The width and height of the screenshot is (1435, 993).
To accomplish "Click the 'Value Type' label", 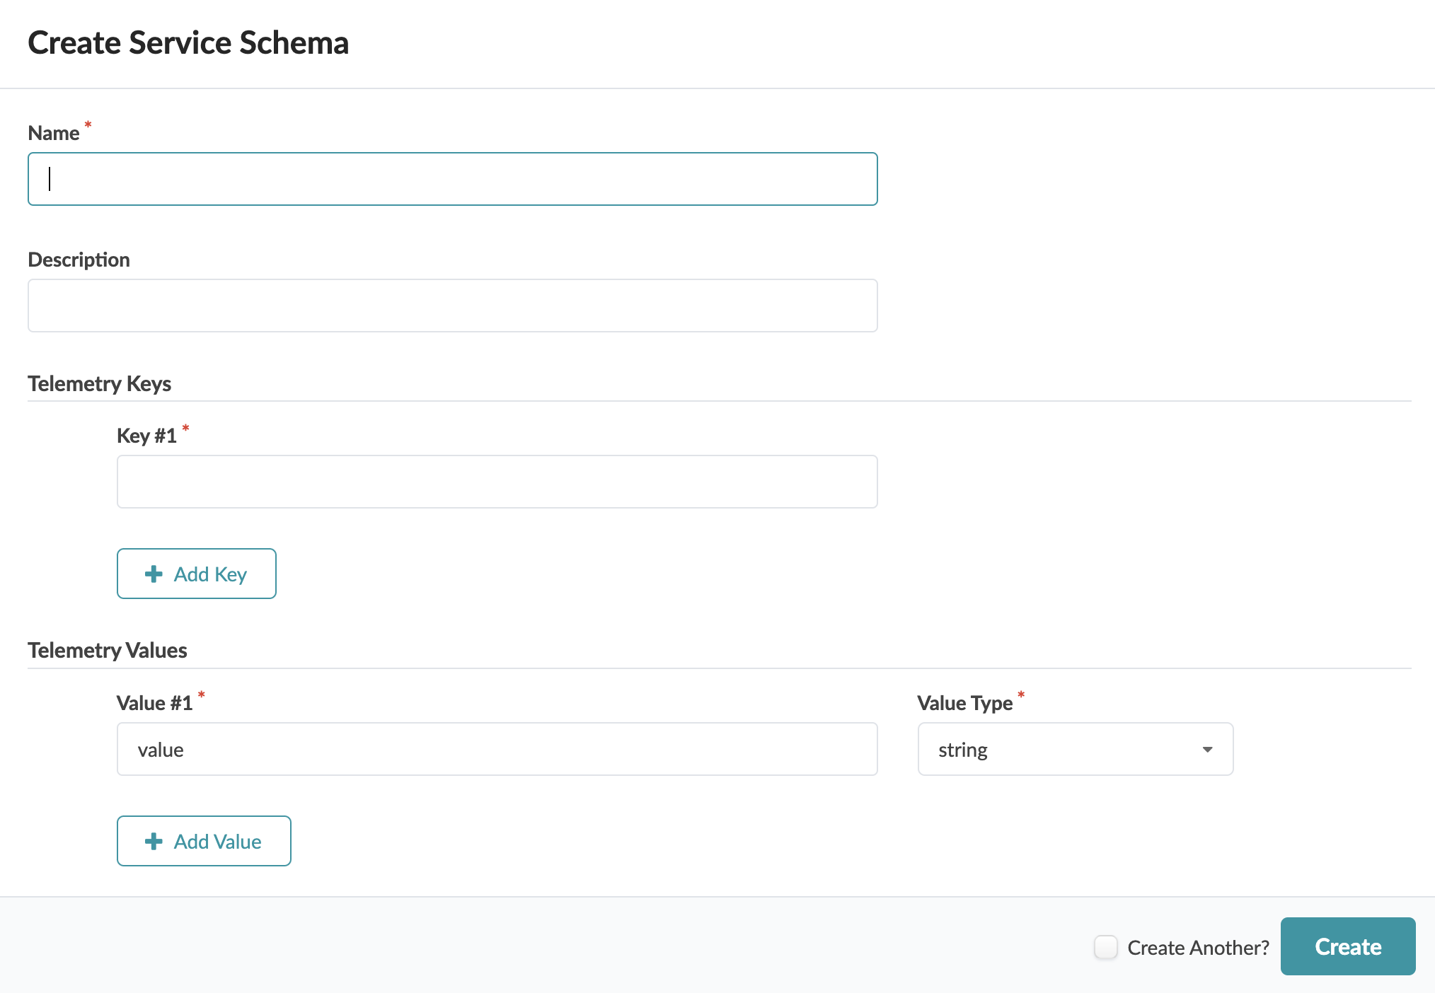I will (x=964, y=703).
